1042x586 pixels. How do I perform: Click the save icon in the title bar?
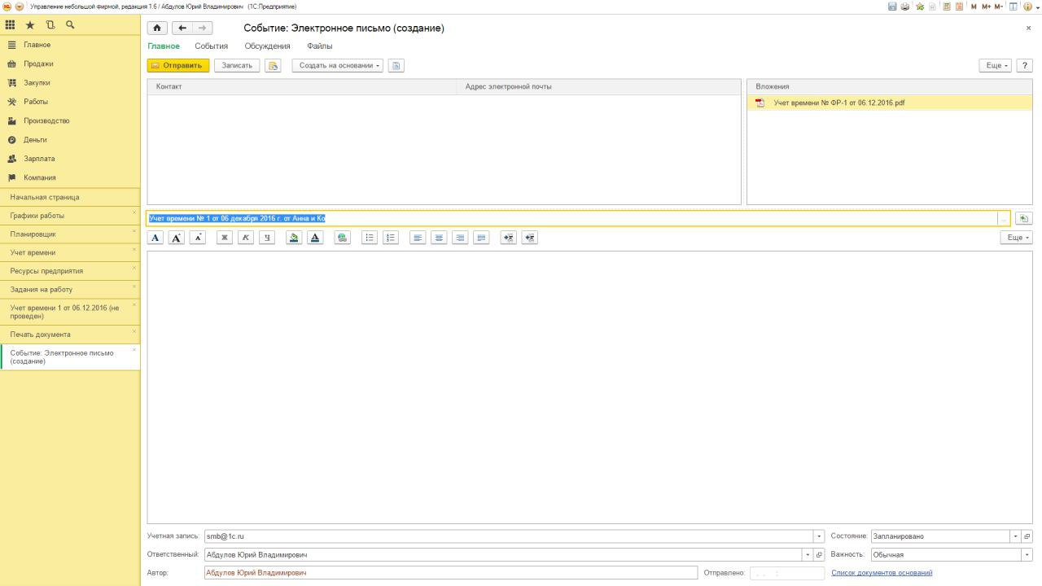893,7
